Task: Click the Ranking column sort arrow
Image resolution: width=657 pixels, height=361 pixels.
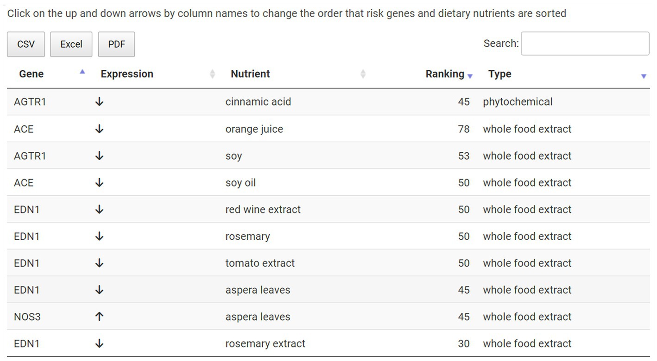Action: tap(470, 76)
